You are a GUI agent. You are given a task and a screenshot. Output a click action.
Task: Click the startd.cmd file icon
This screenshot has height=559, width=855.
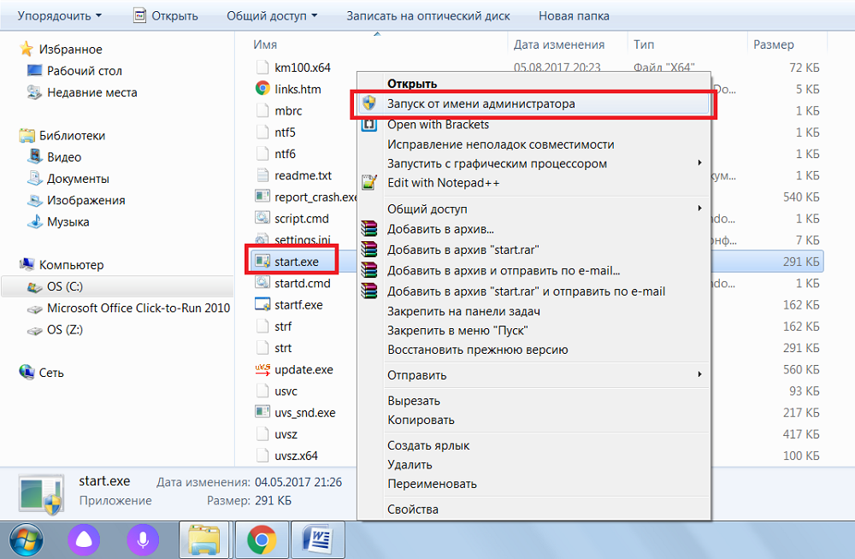click(x=262, y=283)
